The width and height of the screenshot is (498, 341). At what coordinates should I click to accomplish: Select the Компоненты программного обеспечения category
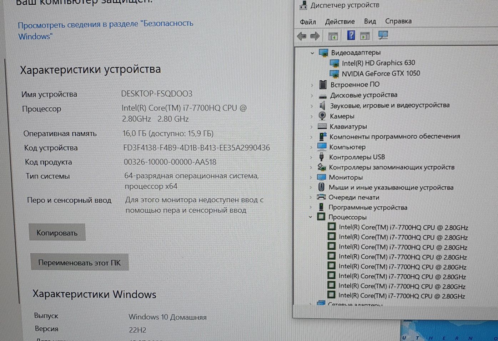[394, 136]
